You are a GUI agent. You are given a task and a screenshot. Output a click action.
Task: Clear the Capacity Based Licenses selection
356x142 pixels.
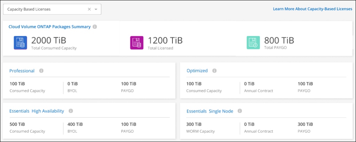(x=89, y=9)
